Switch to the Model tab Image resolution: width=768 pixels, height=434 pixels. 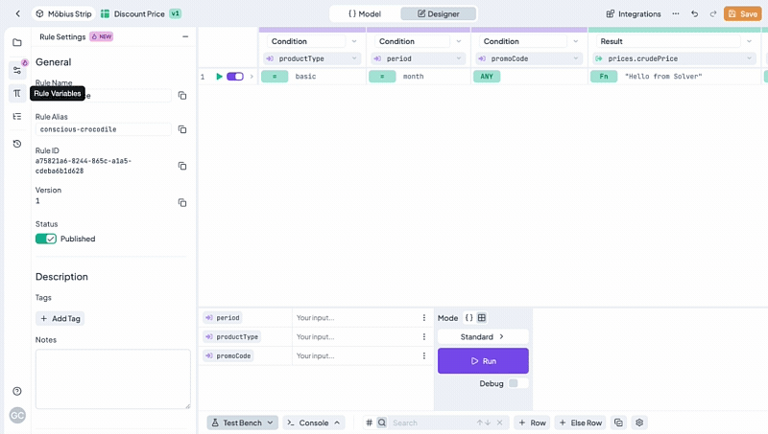(365, 13)
